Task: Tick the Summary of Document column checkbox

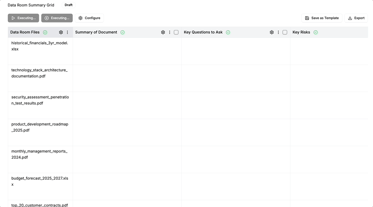Action: [176, 32]
